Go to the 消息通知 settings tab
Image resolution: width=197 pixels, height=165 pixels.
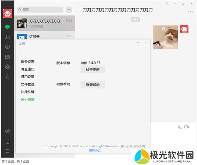pyautogui.click(x=28, y=69)
